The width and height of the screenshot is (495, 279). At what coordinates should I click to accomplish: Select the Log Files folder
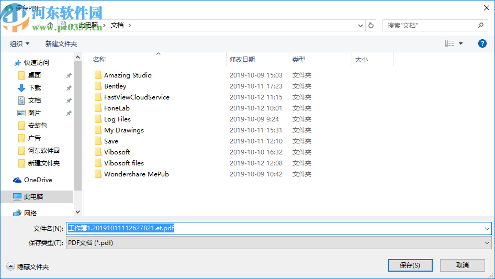click(117, 119)
